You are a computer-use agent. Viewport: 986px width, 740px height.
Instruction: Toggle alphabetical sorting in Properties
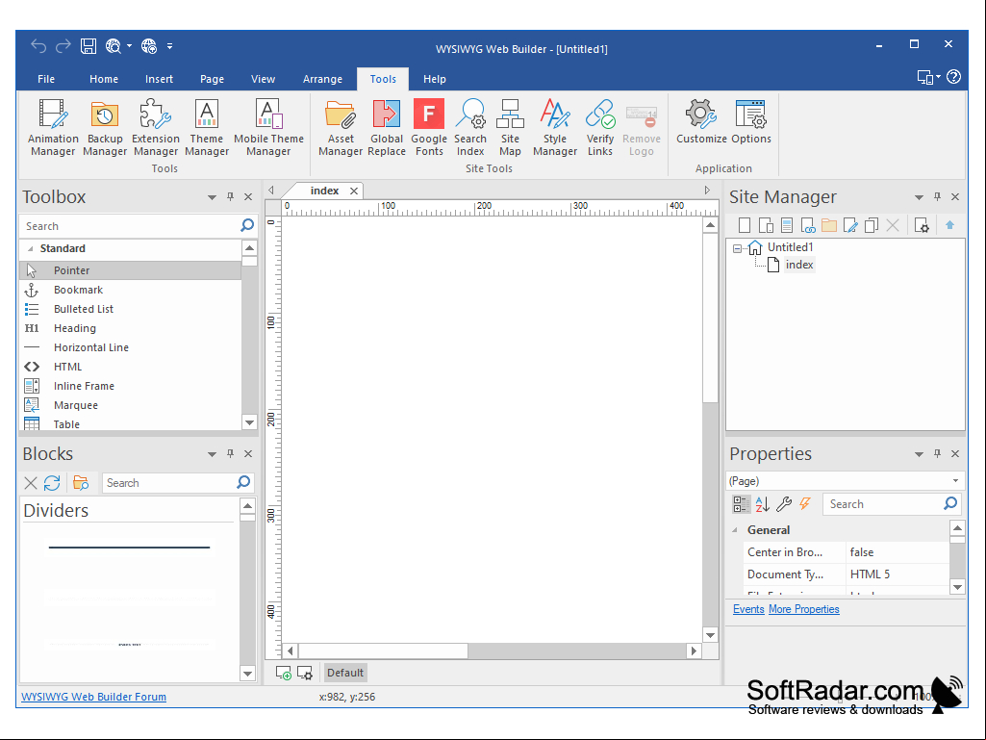763,504
